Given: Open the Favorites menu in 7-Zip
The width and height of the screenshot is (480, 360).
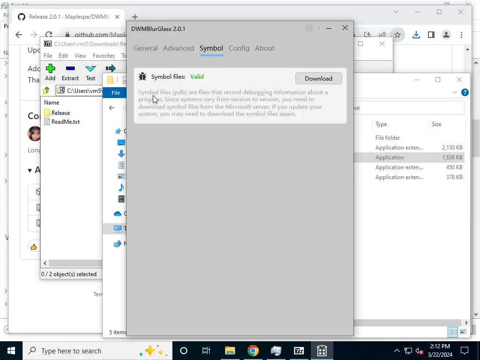Looking at the screenshot, I should 104,56.
